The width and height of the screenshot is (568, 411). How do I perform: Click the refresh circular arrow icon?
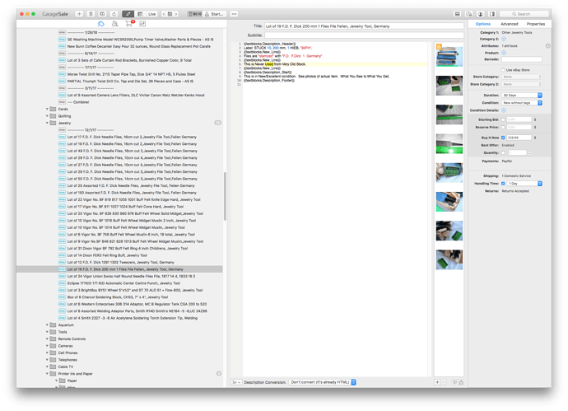[114, 14]
